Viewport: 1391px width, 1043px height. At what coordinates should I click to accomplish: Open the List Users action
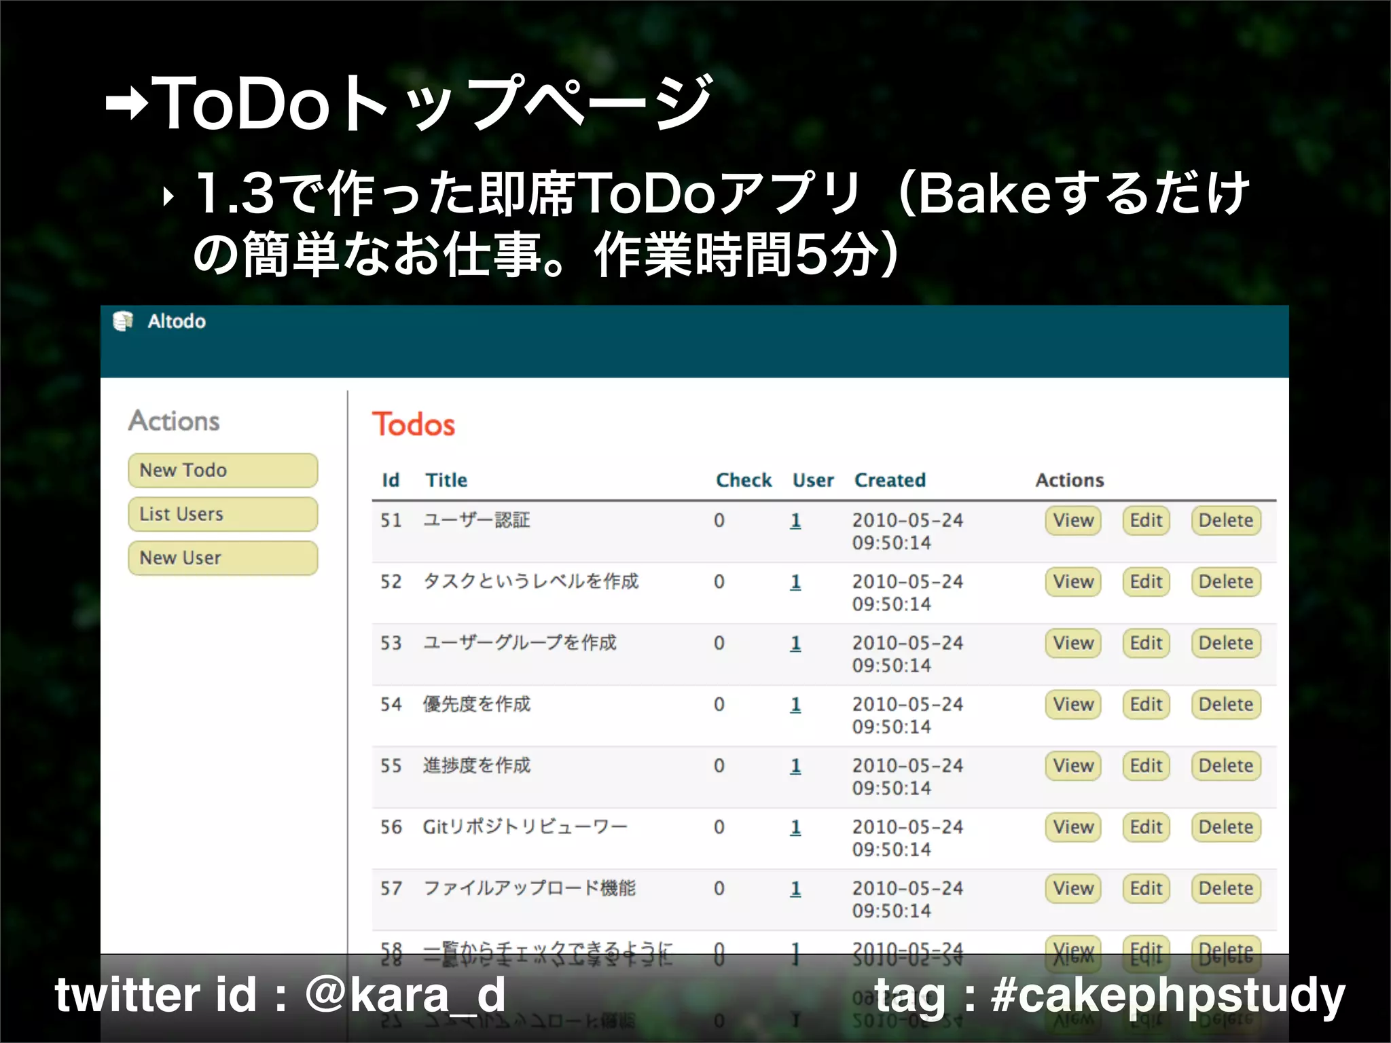coord(223,514)
